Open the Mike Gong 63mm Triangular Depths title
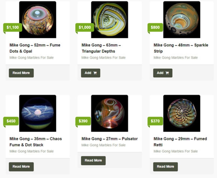This screenshot has height=178, width=217. [101, 48]
